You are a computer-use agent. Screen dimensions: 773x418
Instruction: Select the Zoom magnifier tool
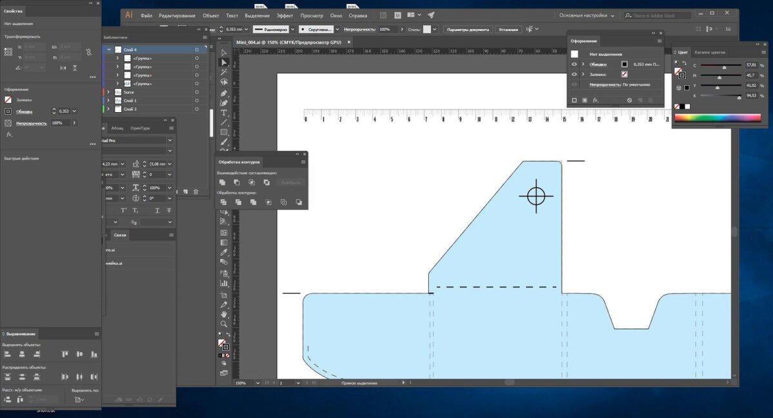pos(224,323)
